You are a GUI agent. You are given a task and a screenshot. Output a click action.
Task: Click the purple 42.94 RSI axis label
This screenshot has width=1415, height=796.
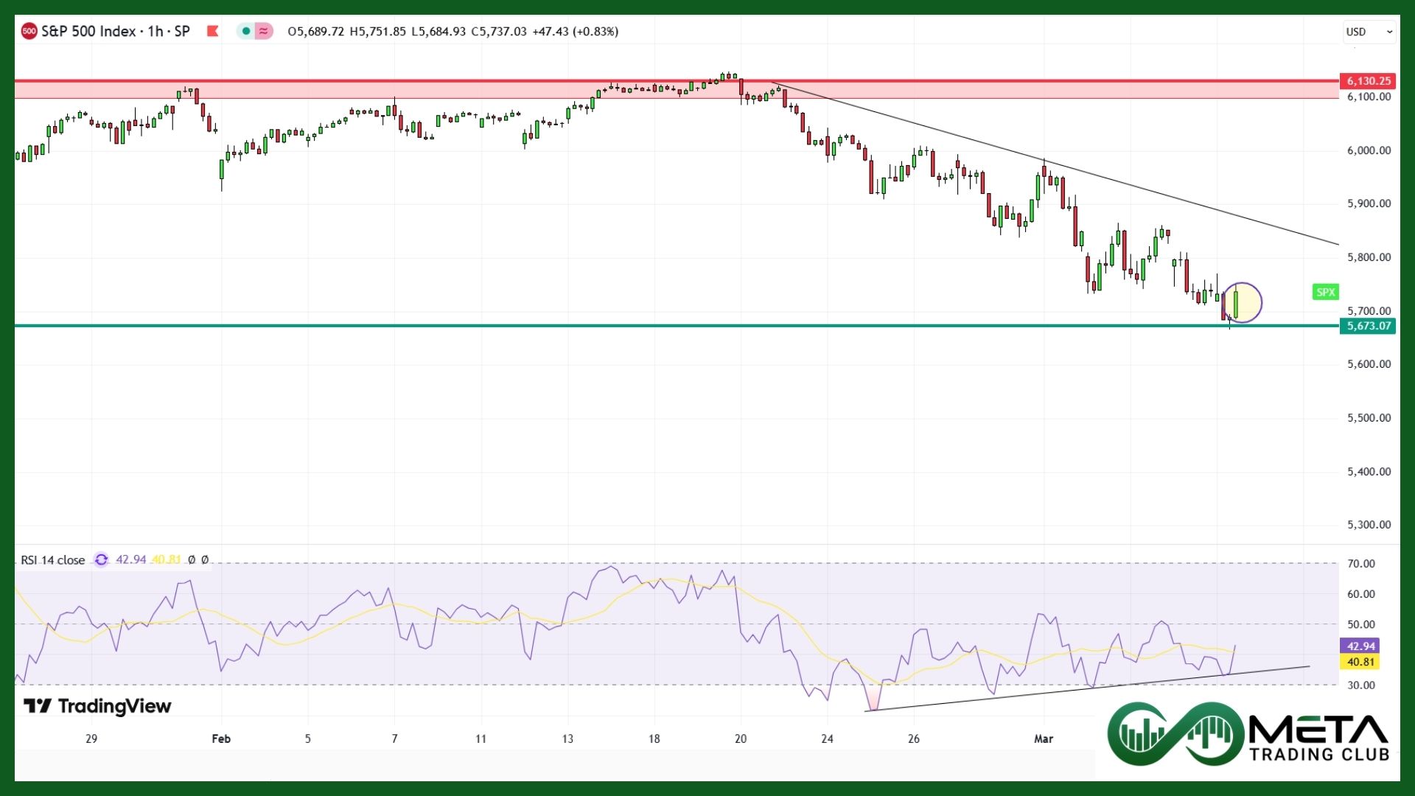(x=1360, y=646)
